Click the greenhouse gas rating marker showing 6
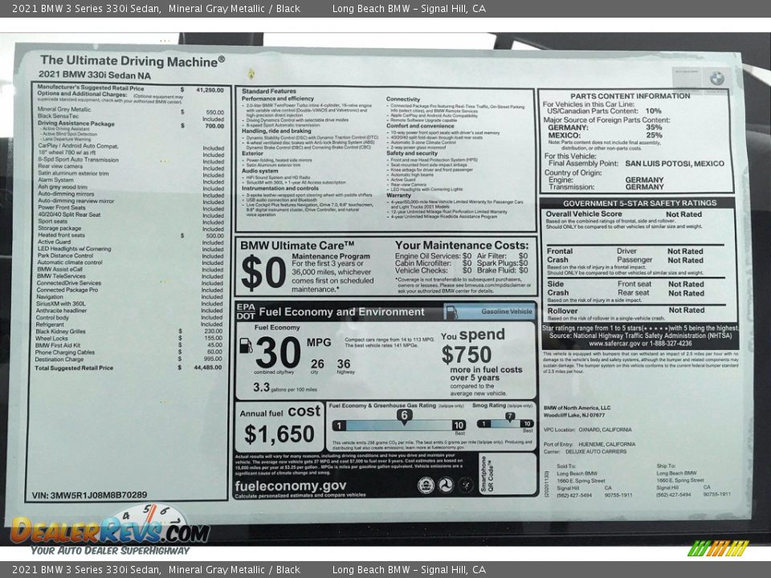771x578 pixels. coord(404,416)
